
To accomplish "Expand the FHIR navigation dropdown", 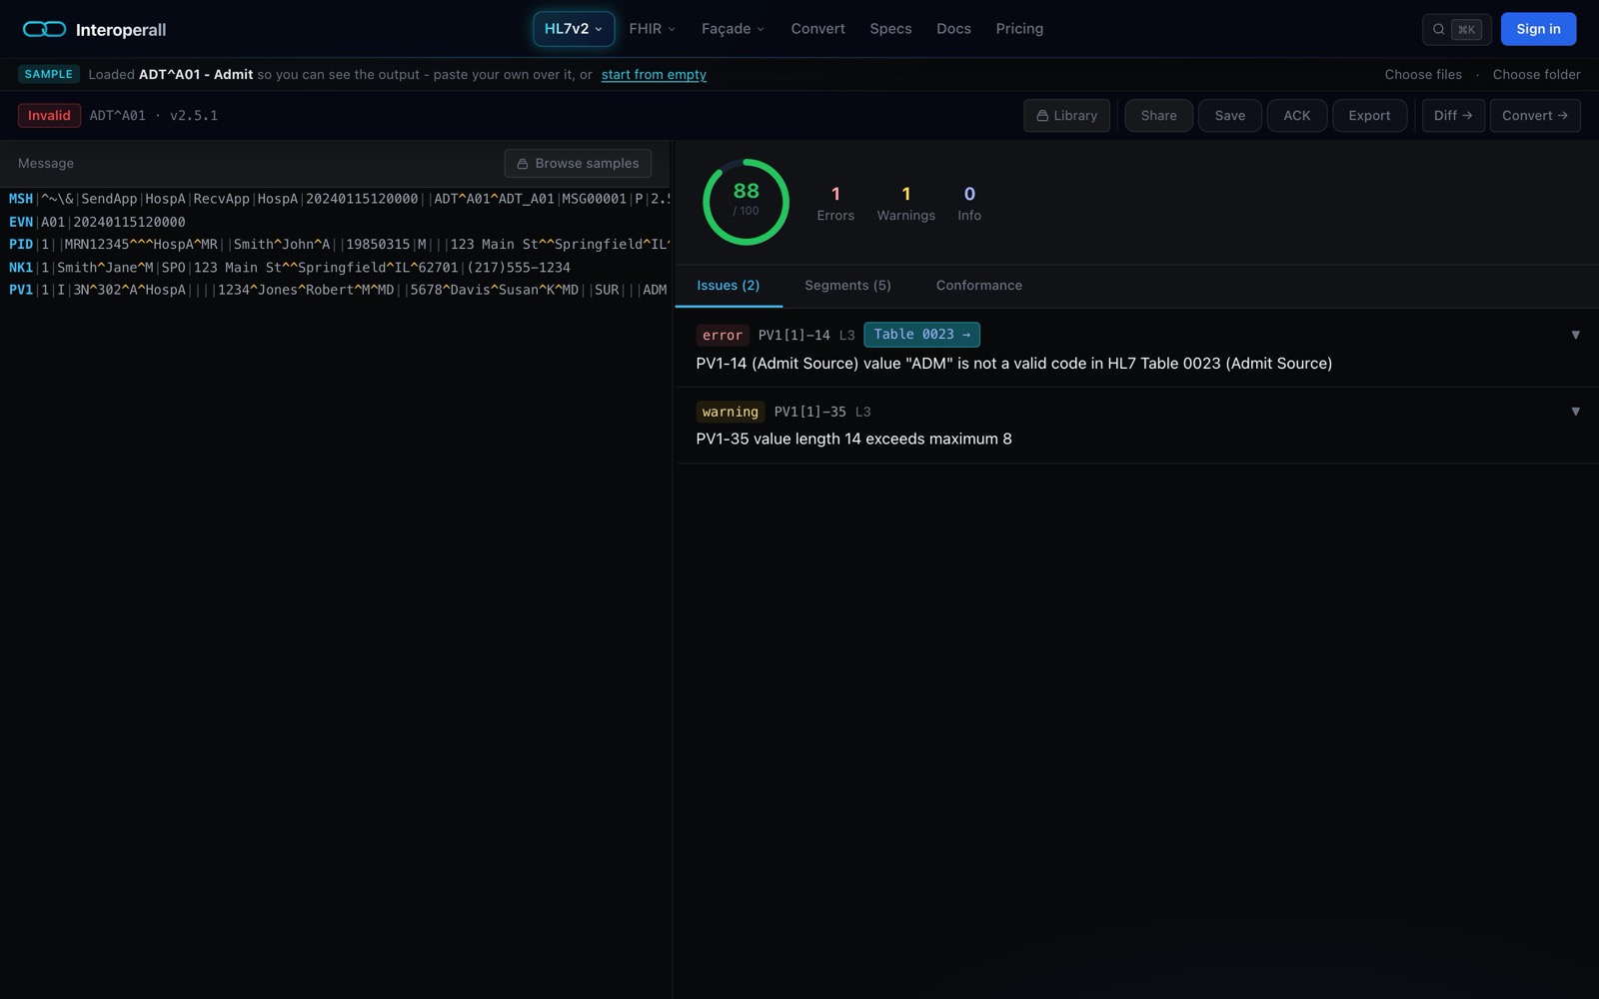I will tap(653, 29).
